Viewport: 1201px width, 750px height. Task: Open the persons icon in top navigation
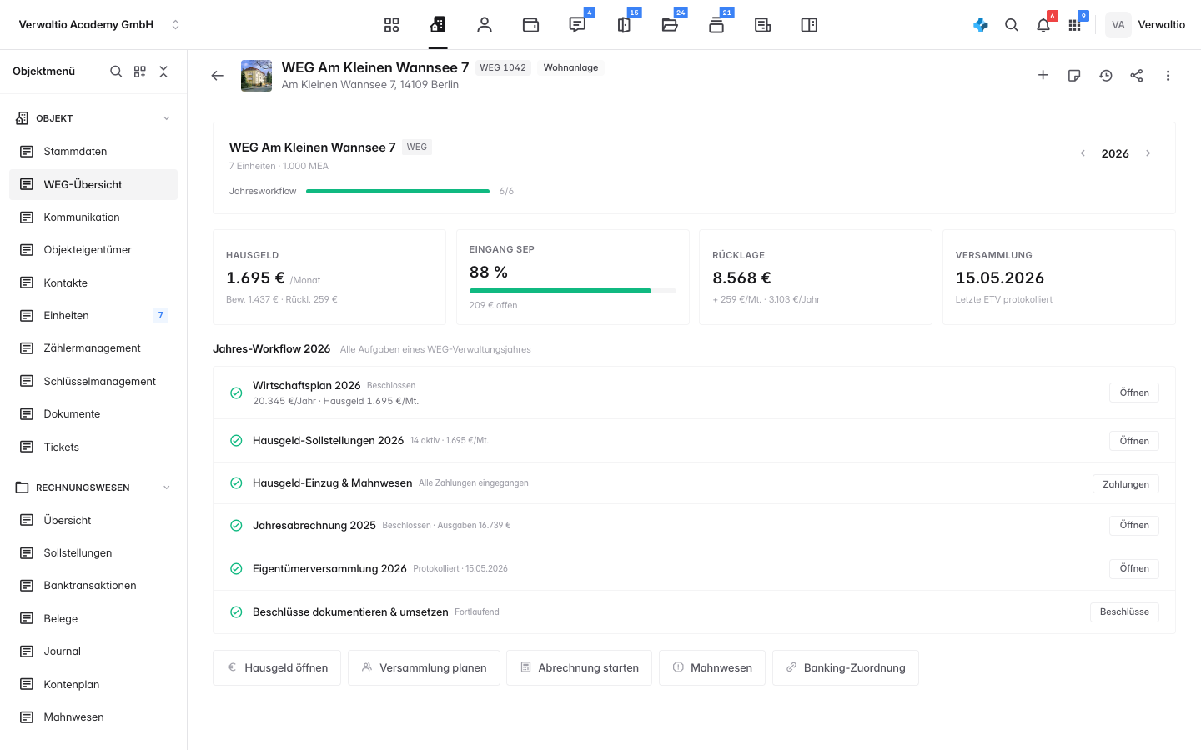coord(485,25)
